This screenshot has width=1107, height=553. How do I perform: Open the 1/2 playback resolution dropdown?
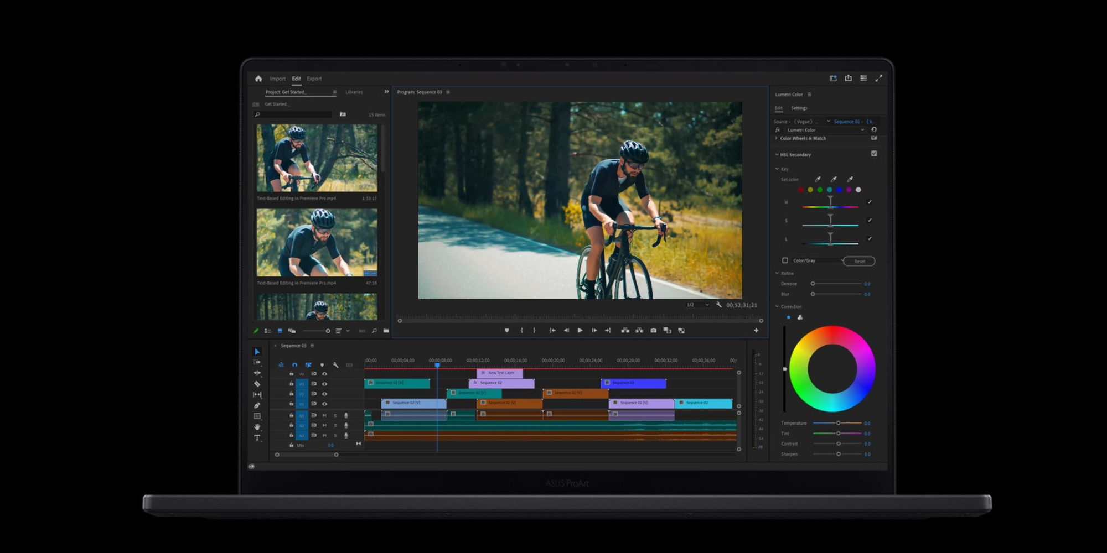pos(697,305)
